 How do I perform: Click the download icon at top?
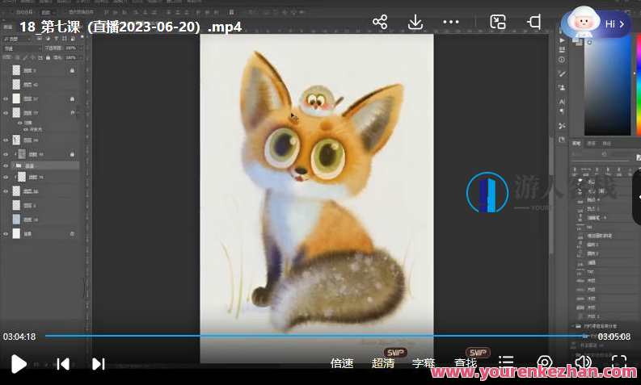[x=415, y=23]
